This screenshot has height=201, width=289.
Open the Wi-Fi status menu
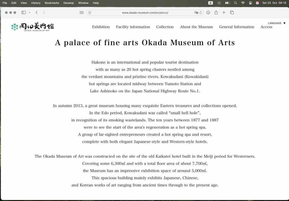tap(243, 3)
